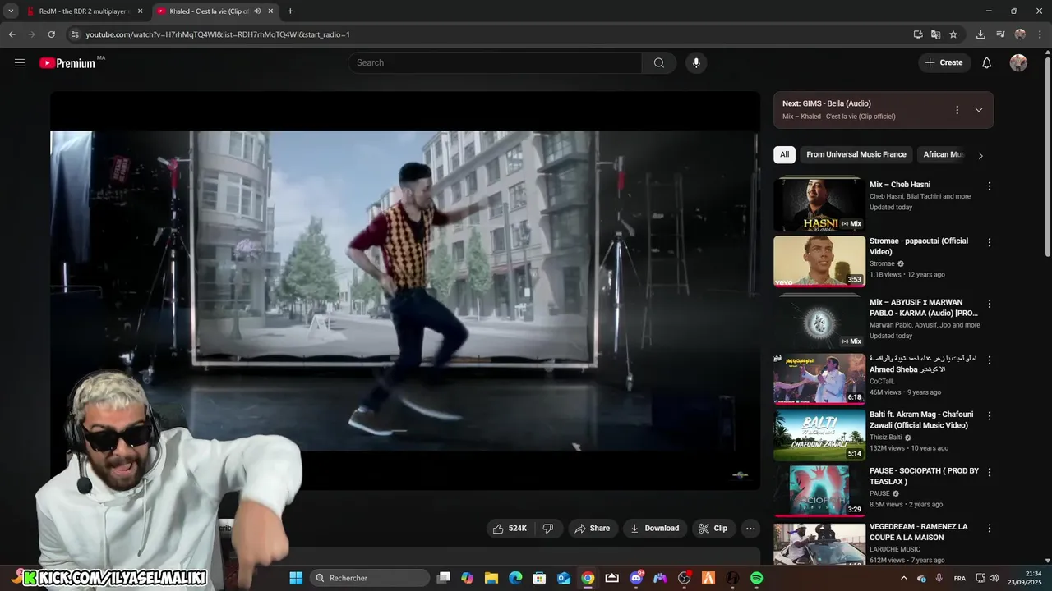This screenshot has width=1052, height=591.
Task: Click the Create button
Action: [x=944, y=62]
